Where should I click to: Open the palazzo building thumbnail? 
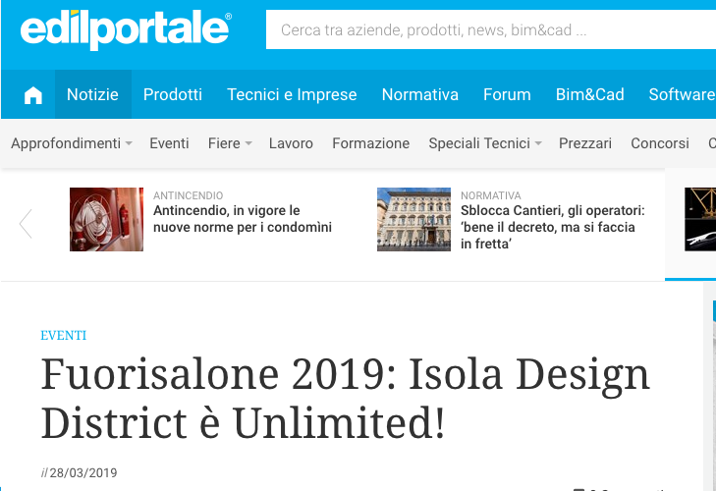click(413, 219)
